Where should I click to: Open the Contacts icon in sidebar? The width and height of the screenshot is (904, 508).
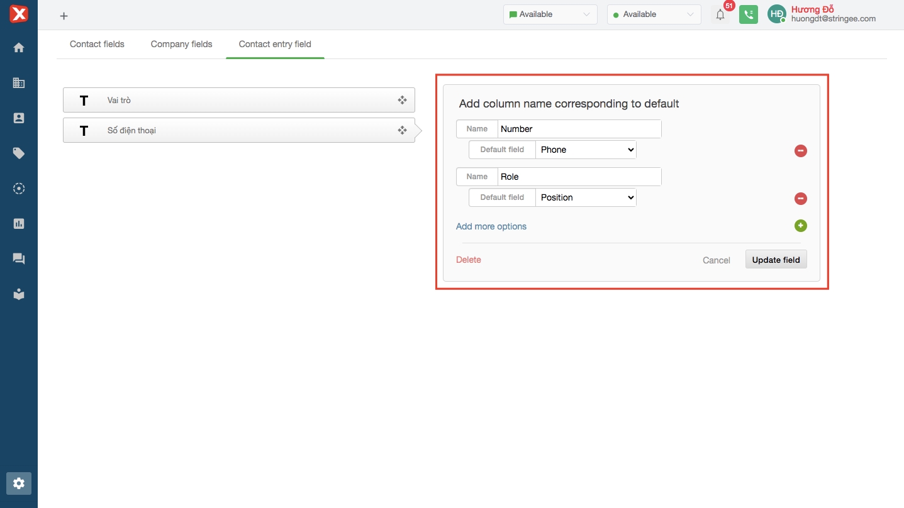coord(19,118)
